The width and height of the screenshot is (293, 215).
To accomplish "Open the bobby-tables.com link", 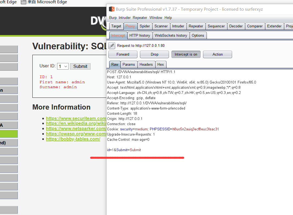I will click(73, 139).
